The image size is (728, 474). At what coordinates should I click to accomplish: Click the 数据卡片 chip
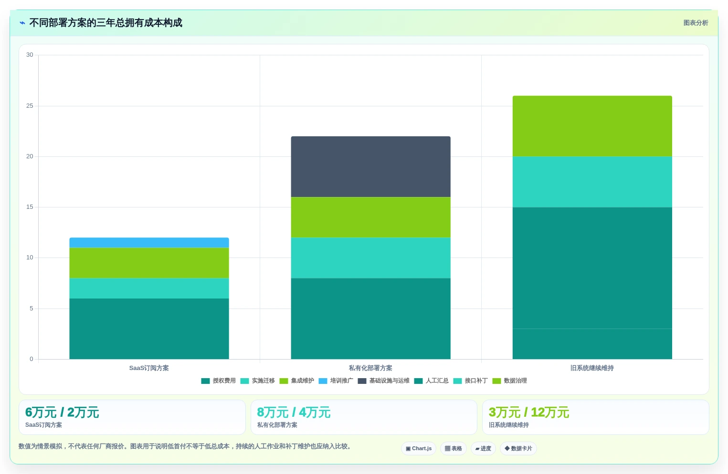tap(518, 449)
